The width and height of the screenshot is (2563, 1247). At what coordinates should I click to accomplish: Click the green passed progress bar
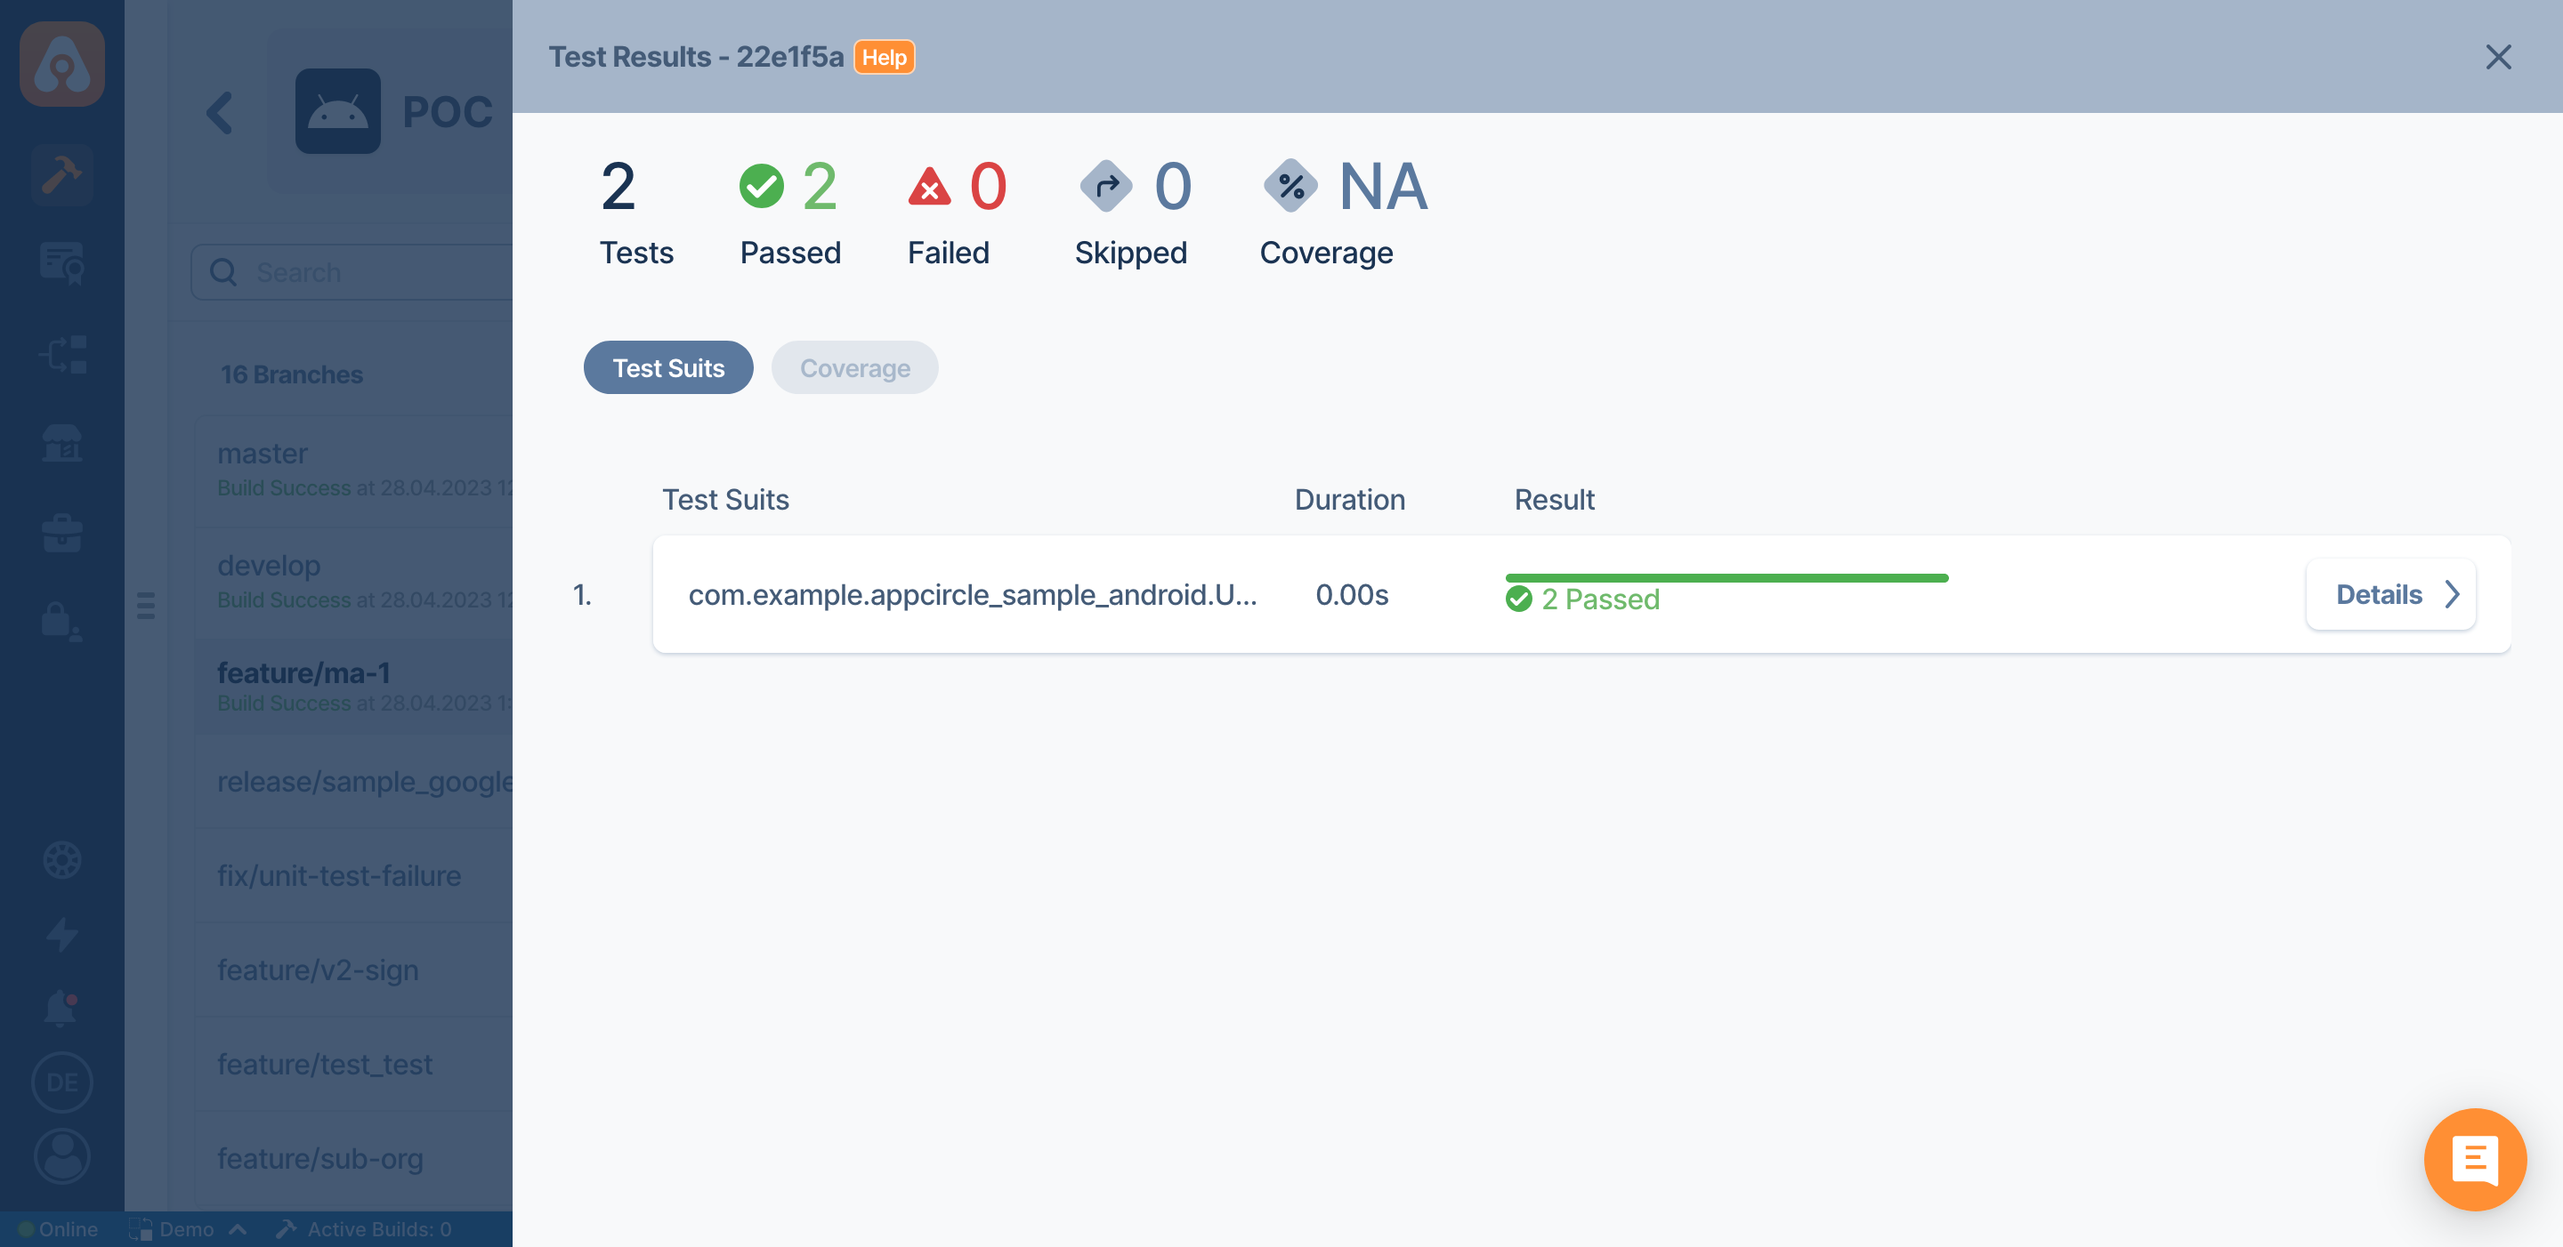[1726, 578]
